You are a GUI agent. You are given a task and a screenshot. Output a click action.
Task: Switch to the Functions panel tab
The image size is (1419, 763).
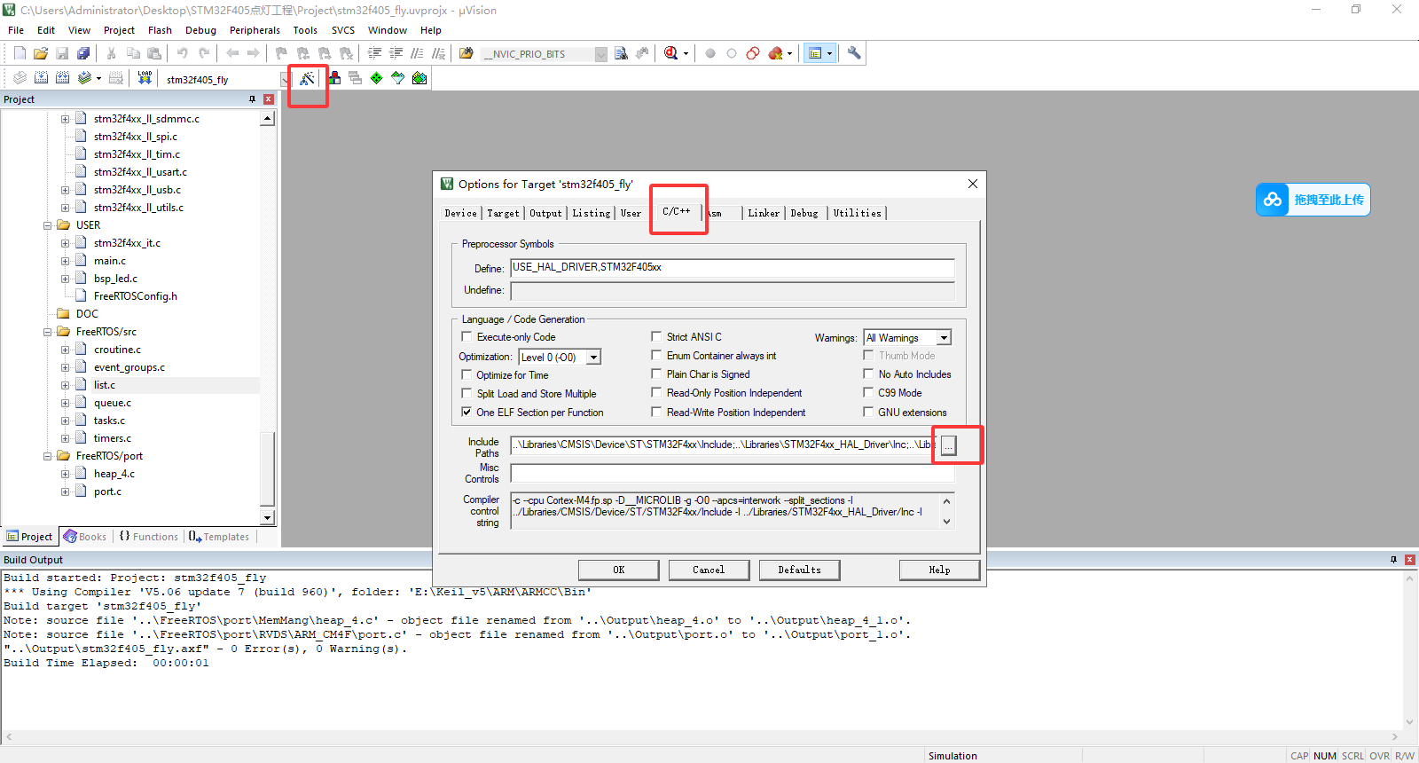tap(148, 537)
